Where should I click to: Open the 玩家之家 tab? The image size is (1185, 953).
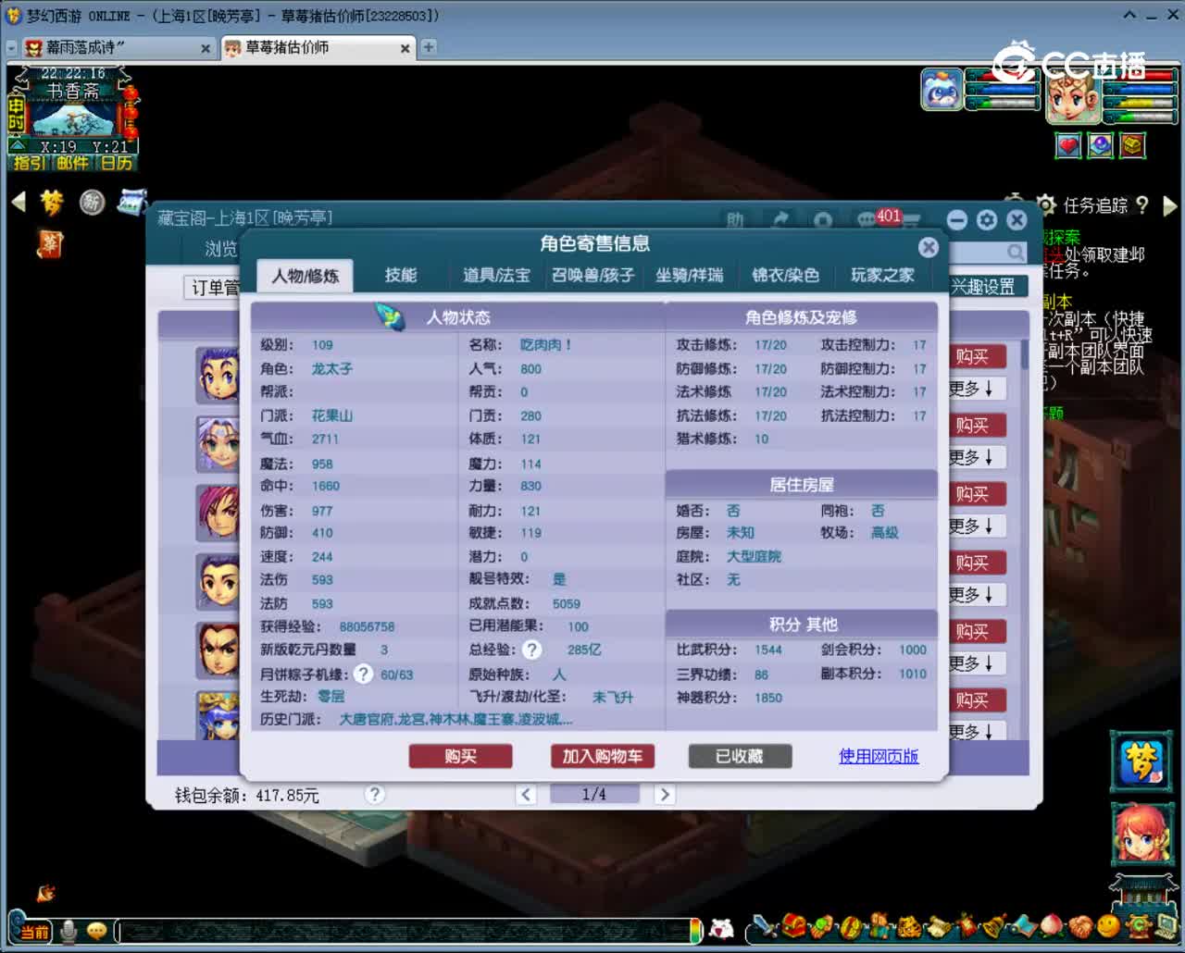[882, 276]
